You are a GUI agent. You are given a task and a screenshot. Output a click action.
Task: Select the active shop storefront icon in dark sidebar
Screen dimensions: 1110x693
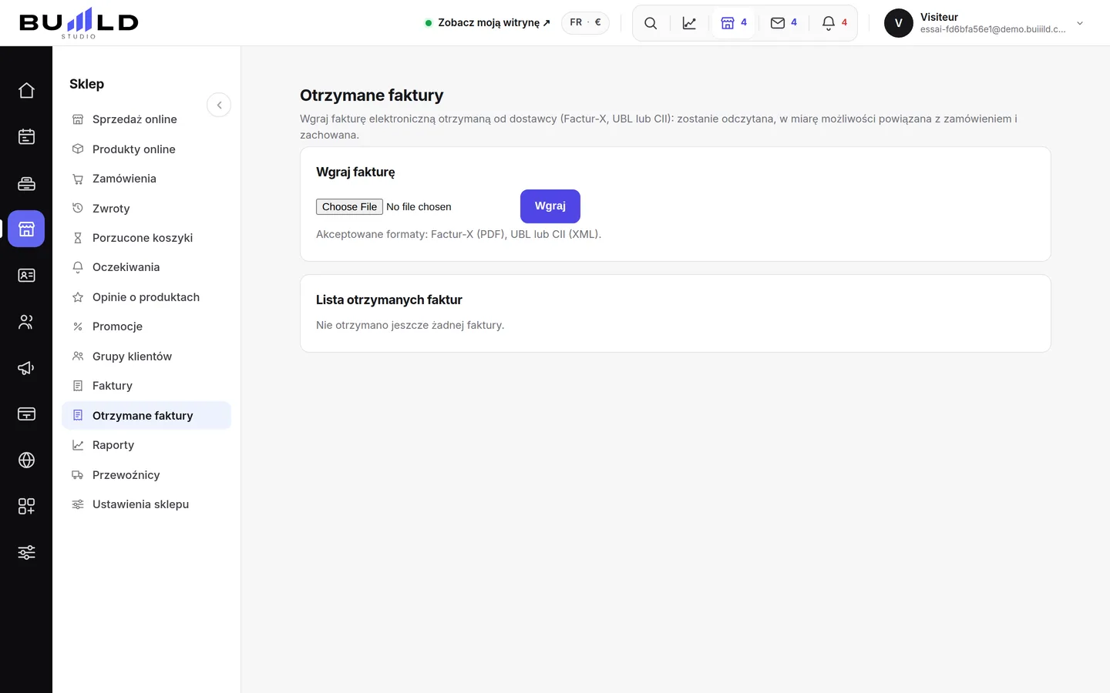point(26,229)
